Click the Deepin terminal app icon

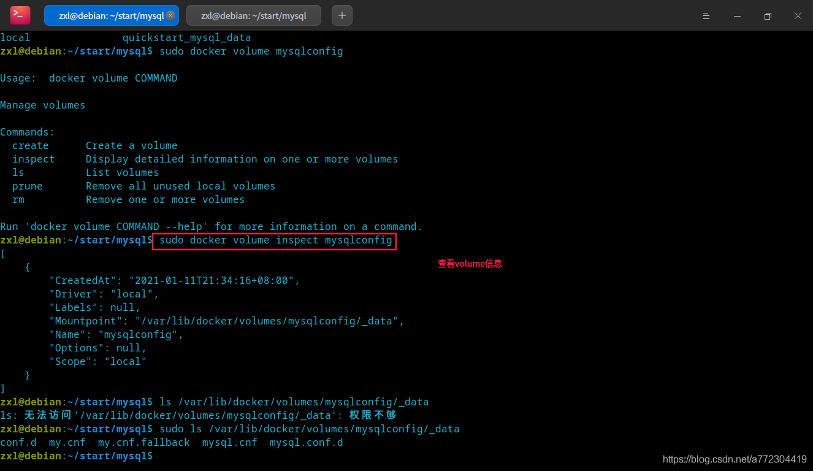20,15
